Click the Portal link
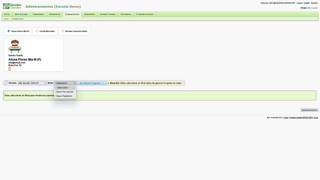Viewport: 320px width, 180px height. coord(303,8)
